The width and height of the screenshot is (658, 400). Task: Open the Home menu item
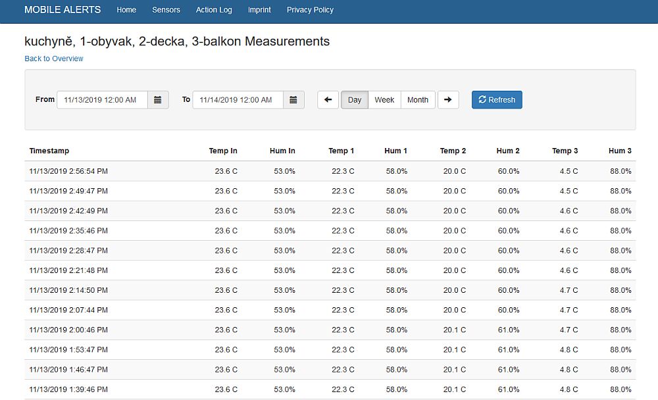tap(126, 10)
